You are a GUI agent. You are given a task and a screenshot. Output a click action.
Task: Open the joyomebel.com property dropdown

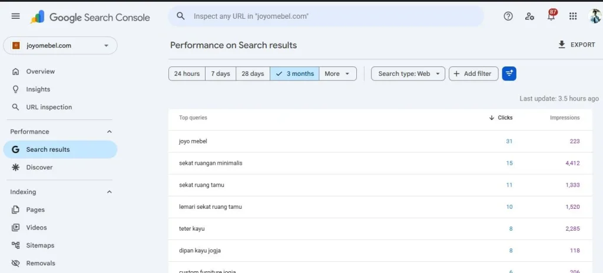(60, 45)
